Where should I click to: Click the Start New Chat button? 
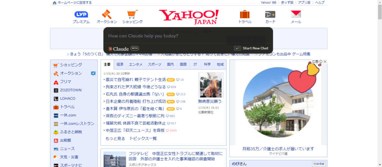(251, 48)
